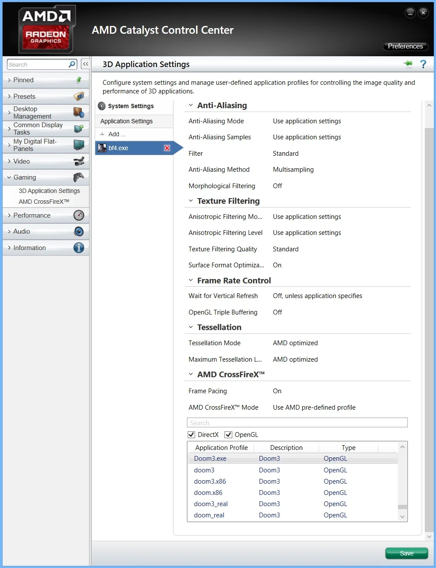Open AMD CrossFireX page in sidebar

click(44, 202)
